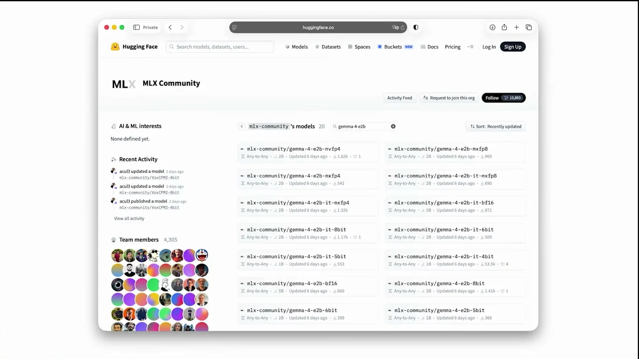Open mlx-community/gemma-4-e2b-mxfp8 model
The height and width of the screenshot is (359, 639).
coord(456,152)
